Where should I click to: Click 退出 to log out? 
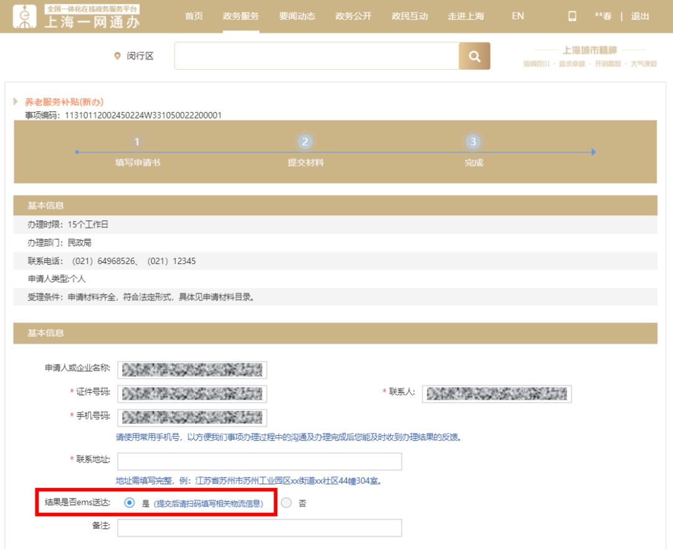(x=640, y=16)
